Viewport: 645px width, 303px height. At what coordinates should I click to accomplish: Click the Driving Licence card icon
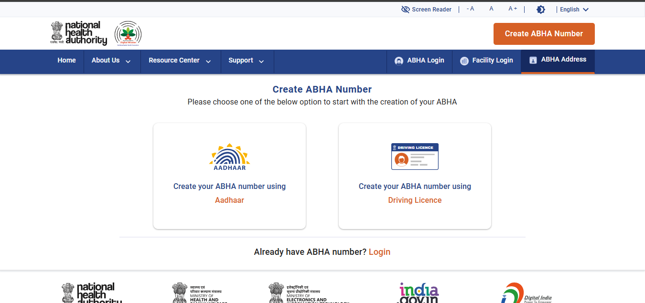[414, 156]
